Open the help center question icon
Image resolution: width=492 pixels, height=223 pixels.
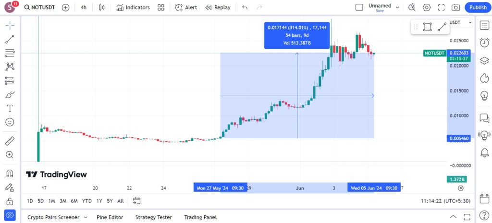[x=484, y=215]
